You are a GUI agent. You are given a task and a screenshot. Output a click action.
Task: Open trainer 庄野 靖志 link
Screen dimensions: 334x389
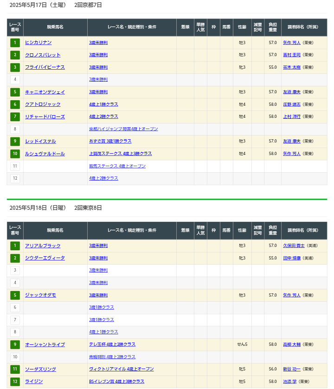click(x=292, y=104)
